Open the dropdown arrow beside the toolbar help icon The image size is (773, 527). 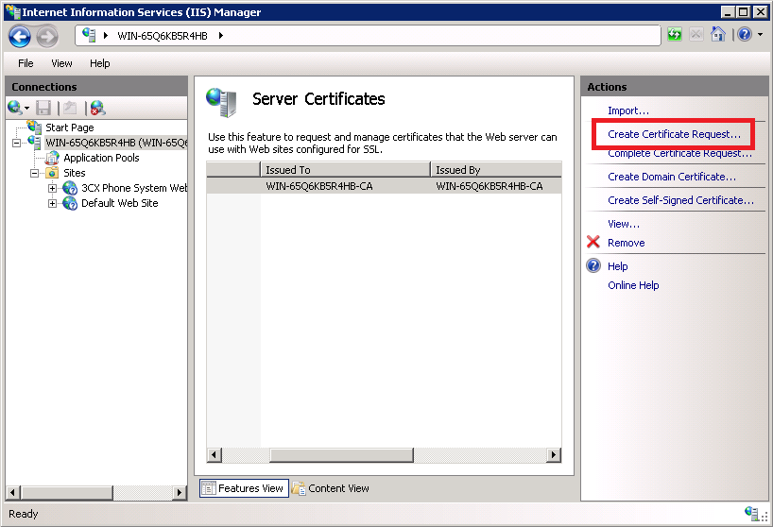760,35
